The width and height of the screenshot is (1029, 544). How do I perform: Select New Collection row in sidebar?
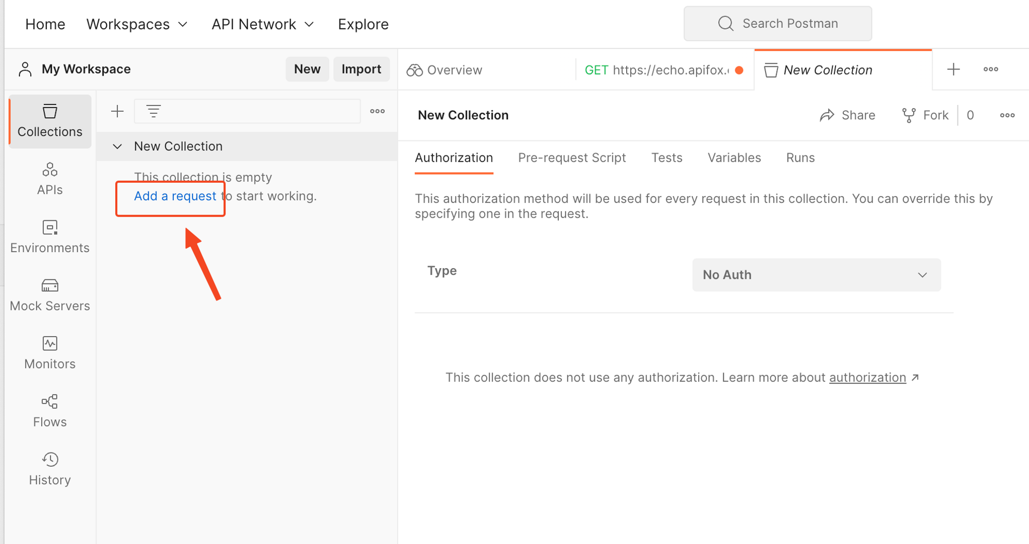point(247,147)
